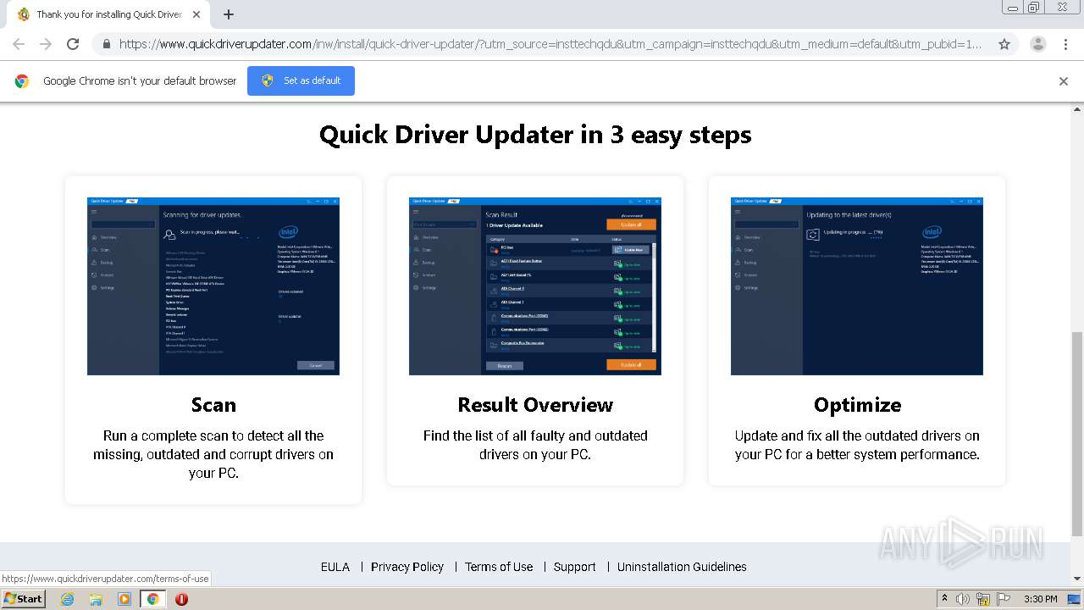Launch Internet Explorer from the taskbar
This screenshot has width=1084, height=610.
click(67, 599)
